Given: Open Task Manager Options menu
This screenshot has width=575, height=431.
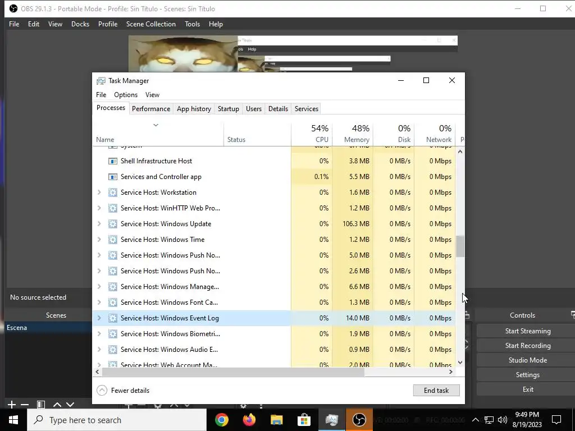Looking at the screenshot, I should pyautogui.click(x=126, y=95).
